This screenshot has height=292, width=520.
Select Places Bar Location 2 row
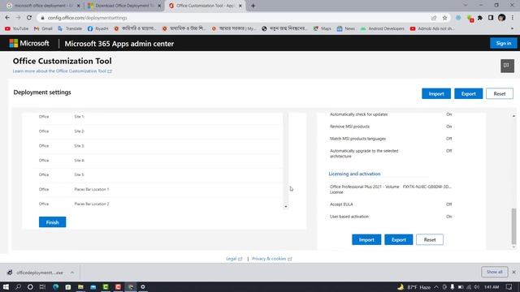[x=158, y=204]
